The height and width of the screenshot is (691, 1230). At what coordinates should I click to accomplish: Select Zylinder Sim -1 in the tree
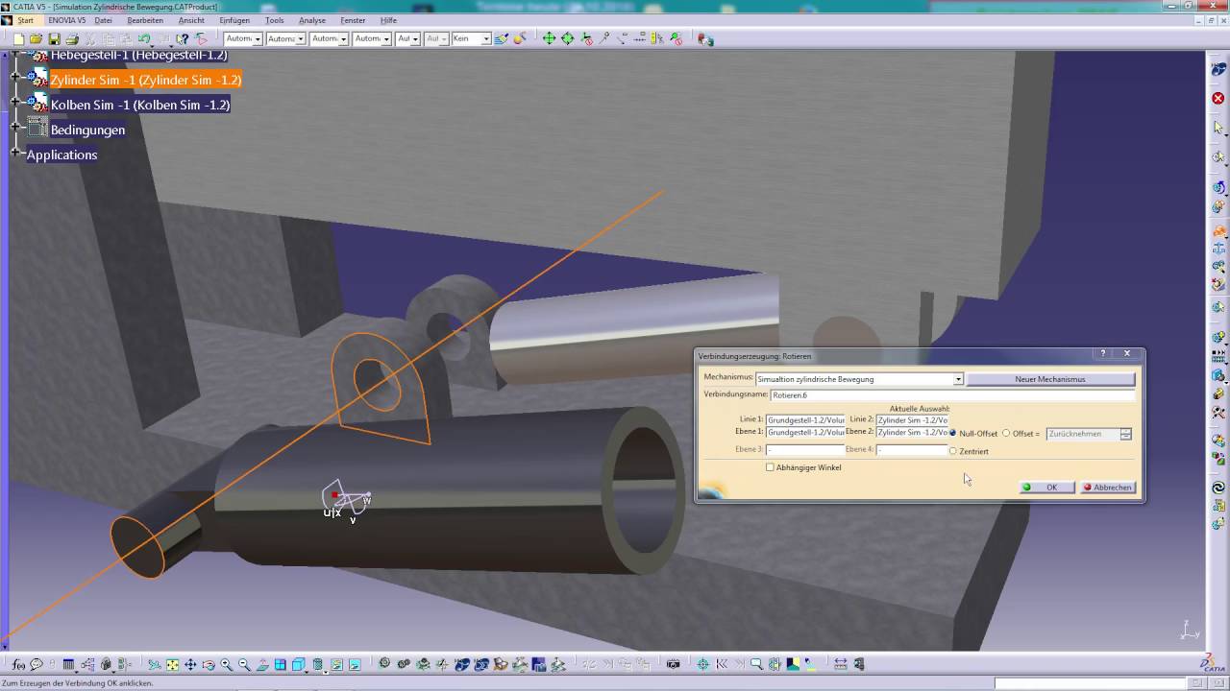pyautogui.click(x=145, y=80)
